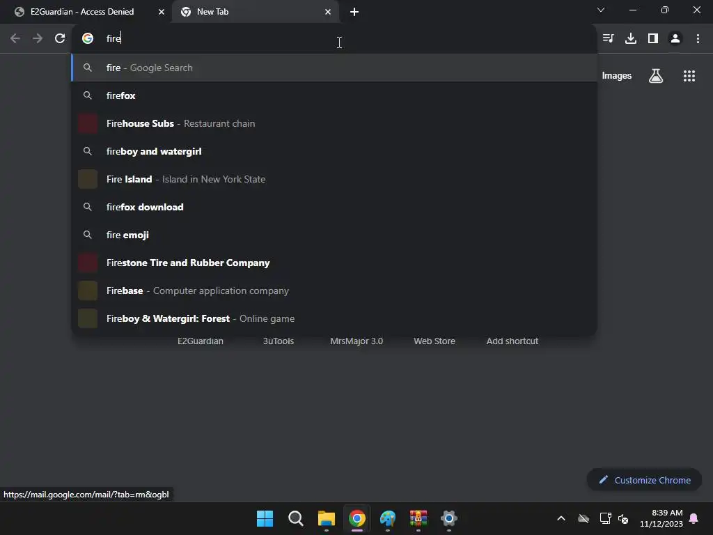Image resolution: width=713 pixels, height=535 pixels.
Task: Select 'firefox download' suggestion
Action: (x=334, y=207)
